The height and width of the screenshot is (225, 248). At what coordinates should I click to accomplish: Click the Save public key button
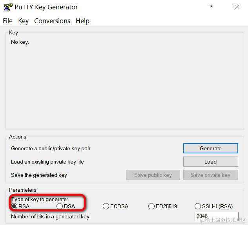(153, 175)
